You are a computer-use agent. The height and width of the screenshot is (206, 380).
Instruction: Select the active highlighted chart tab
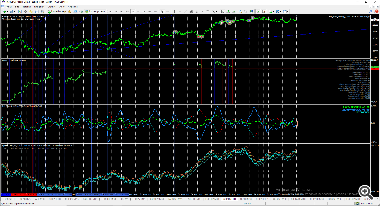[x=230, y=199]
